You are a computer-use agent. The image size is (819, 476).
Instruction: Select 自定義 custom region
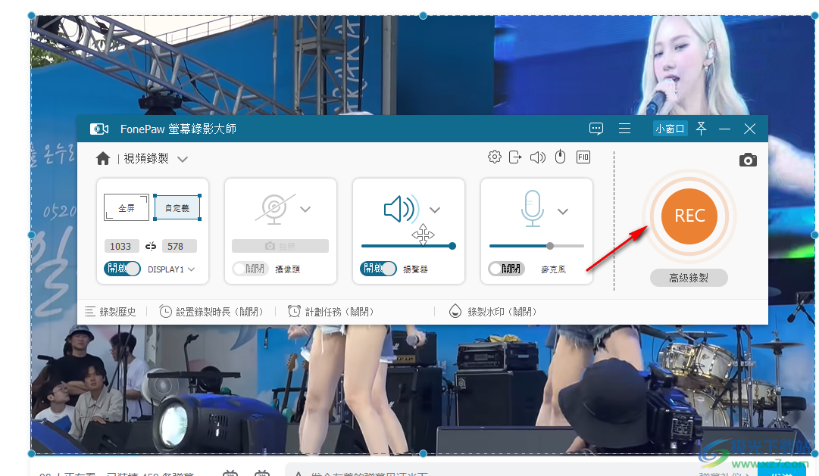tap(177, 207)
